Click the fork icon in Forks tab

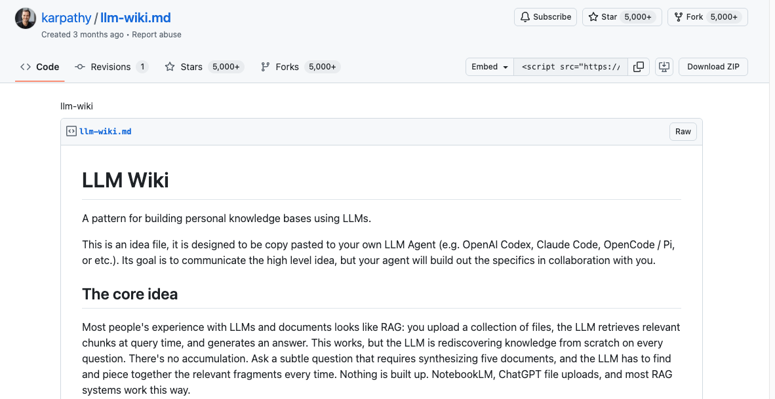(266, 67)
